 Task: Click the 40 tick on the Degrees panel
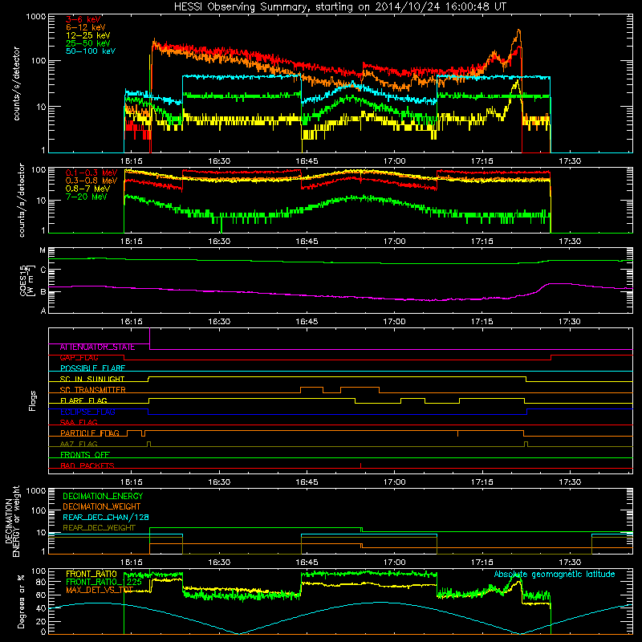[41, 608]
